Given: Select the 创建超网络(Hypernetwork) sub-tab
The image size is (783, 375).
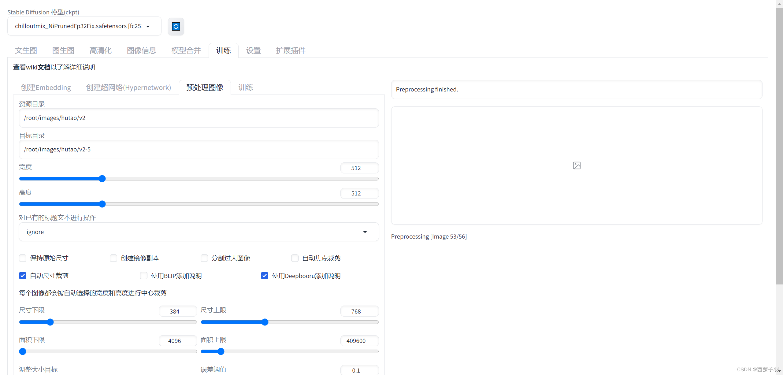Looking at the screenshot, I should click(128, 87).
